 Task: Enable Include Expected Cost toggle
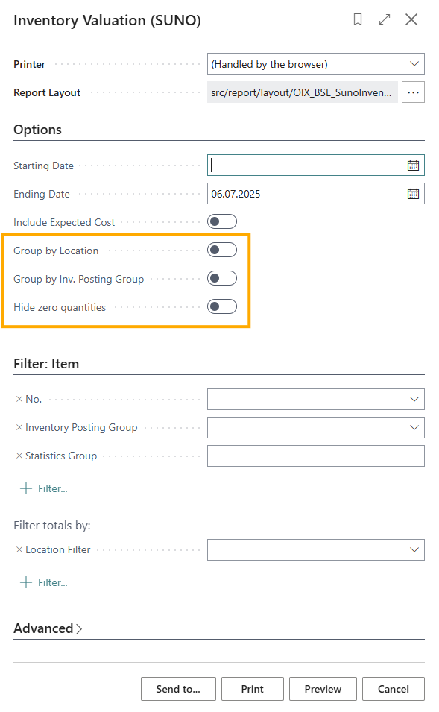click(x=222, y=221)
